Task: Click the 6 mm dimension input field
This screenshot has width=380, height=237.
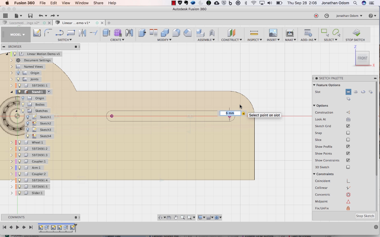Action: pyautogui.click(x=230, y=113)
